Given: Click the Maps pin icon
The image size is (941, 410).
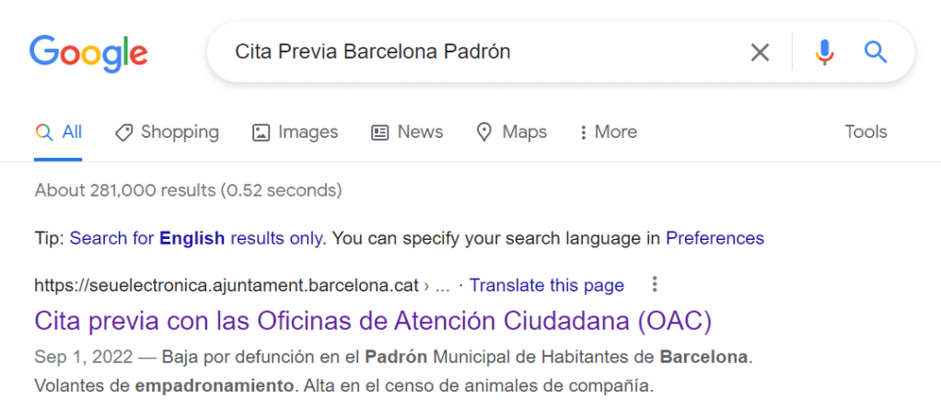Looking at the screenshot, I should coord(484,132).
